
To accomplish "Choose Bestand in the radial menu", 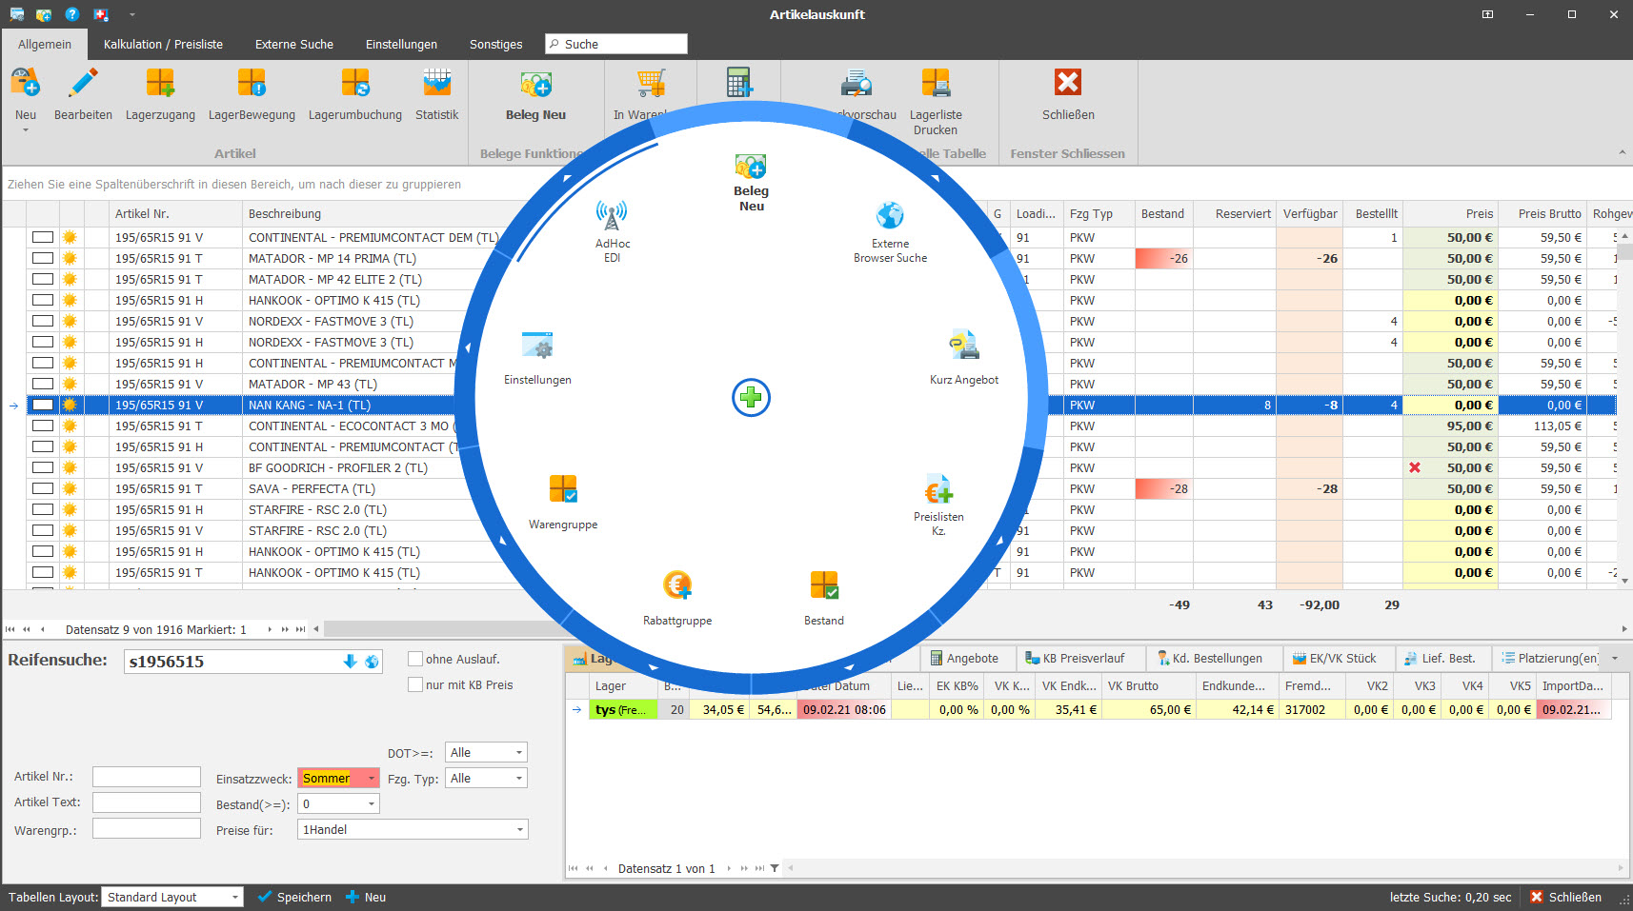I will pos(824,598).
